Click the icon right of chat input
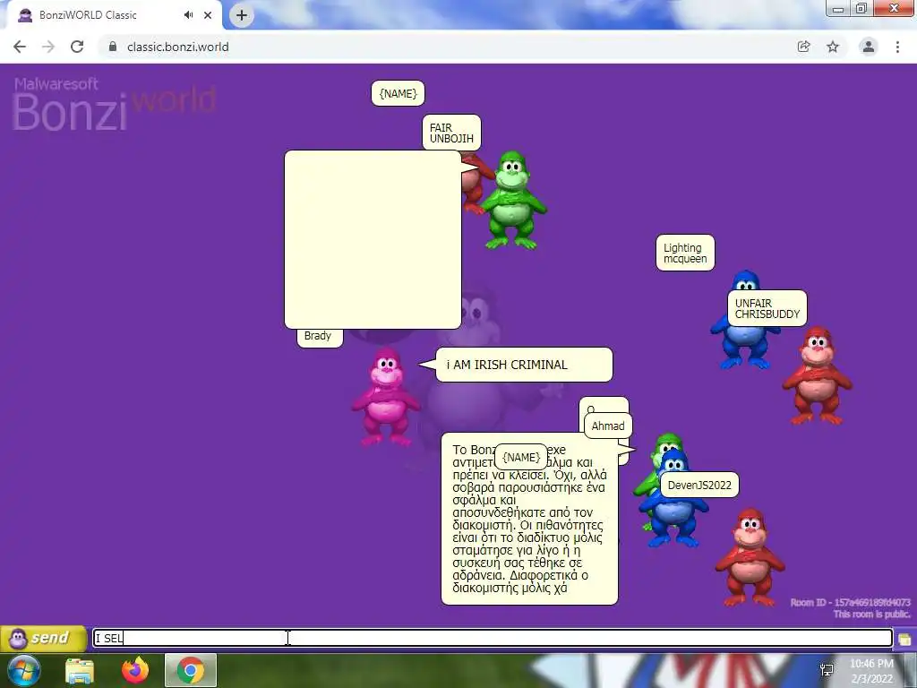 (904, 639)
